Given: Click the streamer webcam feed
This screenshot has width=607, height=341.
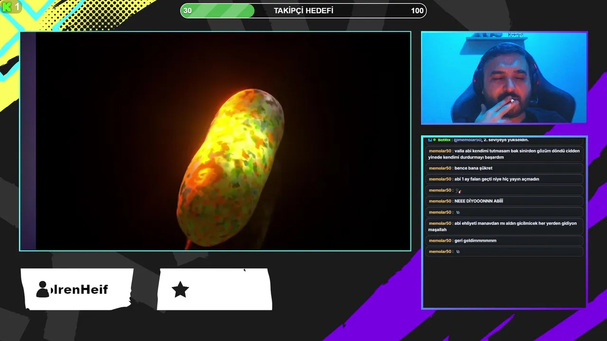Looking at the screenshot, I should tap(504, 78).
